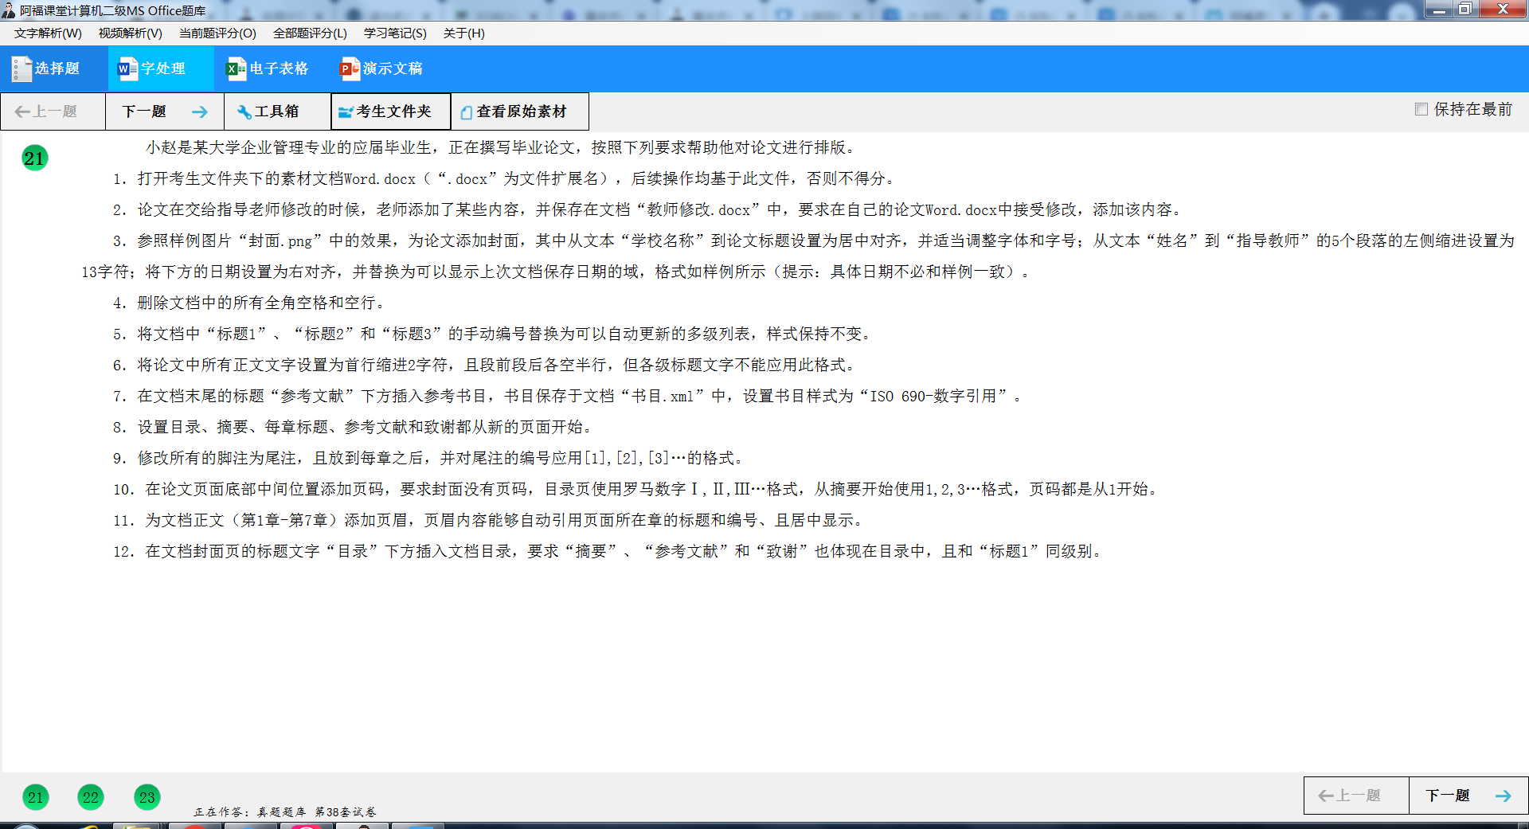The width and height of the screenshot is (1529, 829).
Task: Open 考生文件夹 folder icon
Action: click(345, 111)
